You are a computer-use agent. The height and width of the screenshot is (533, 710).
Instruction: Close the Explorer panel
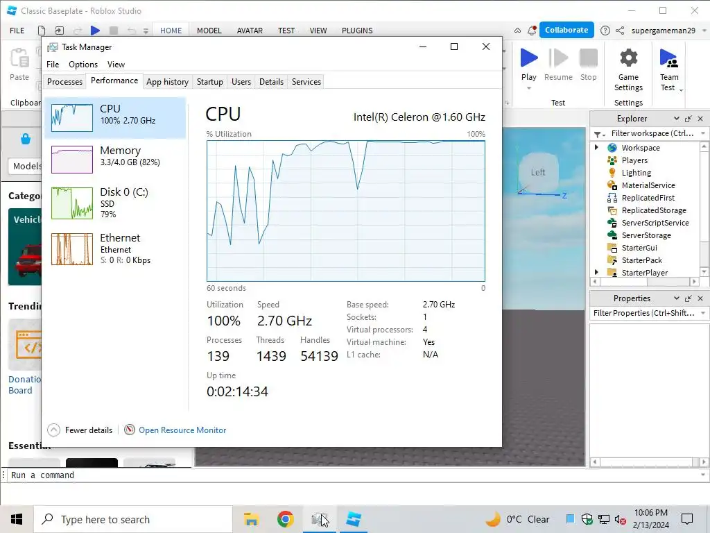(x=700, y=119)
